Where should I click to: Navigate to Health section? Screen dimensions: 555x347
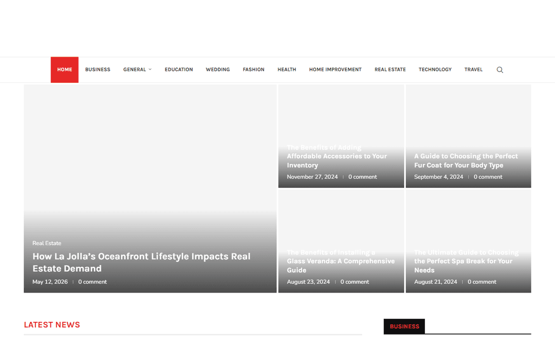[x=287, y=70]
